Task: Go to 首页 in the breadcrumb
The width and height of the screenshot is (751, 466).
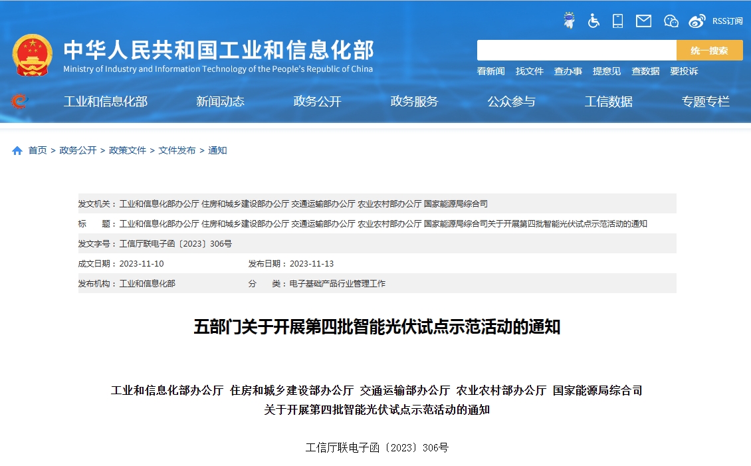Action: [37, 150]
